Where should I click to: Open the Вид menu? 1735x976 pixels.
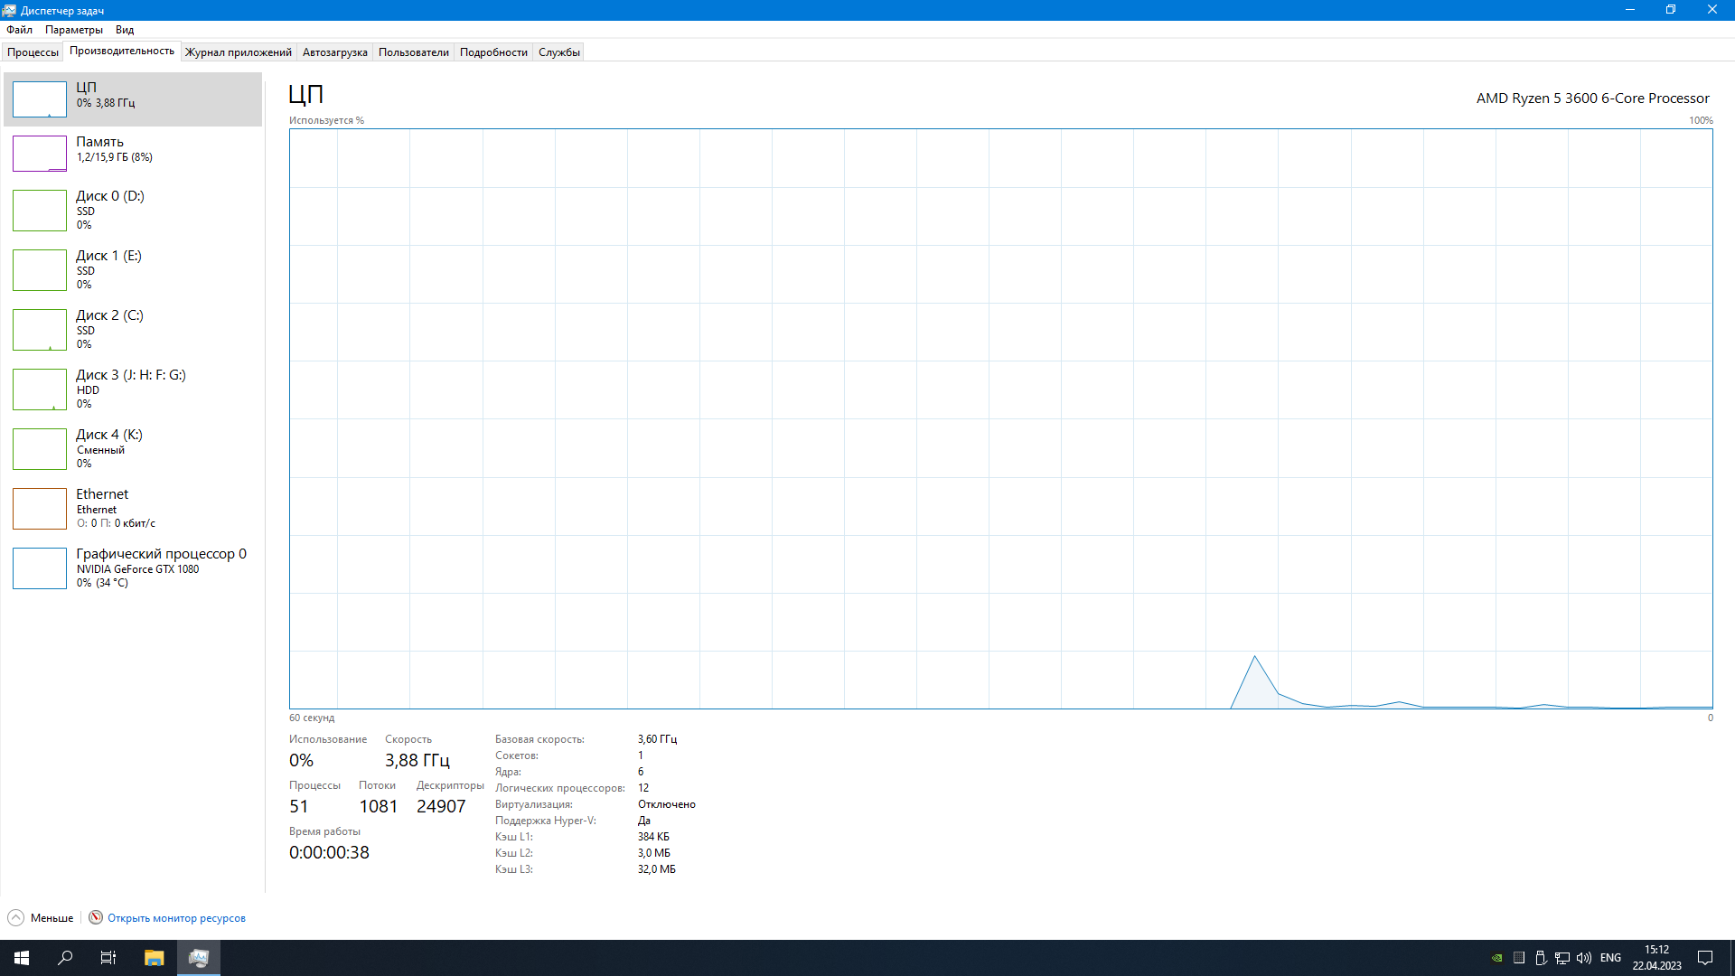click(x=125, y=30)
